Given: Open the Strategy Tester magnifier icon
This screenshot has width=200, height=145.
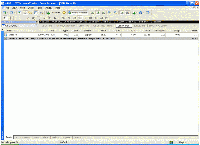Looking at the screenshot, I should [41, 13].
